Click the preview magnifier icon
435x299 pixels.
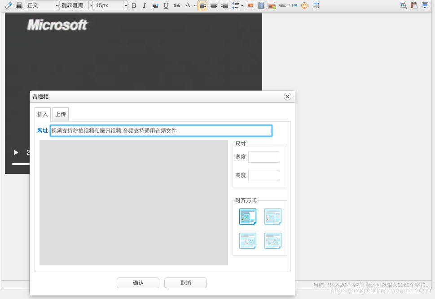point(404,5)
